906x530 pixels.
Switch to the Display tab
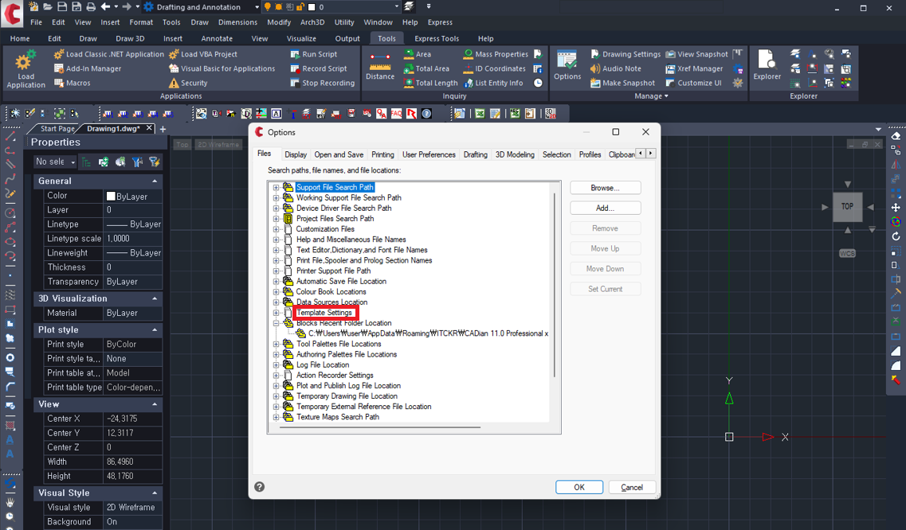[295, 154]
